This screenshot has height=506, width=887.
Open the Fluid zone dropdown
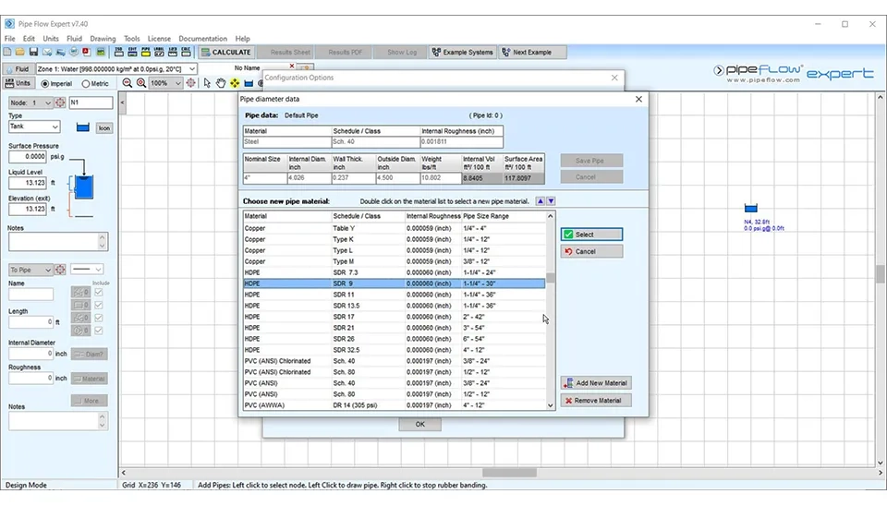(x=192, y=69)
